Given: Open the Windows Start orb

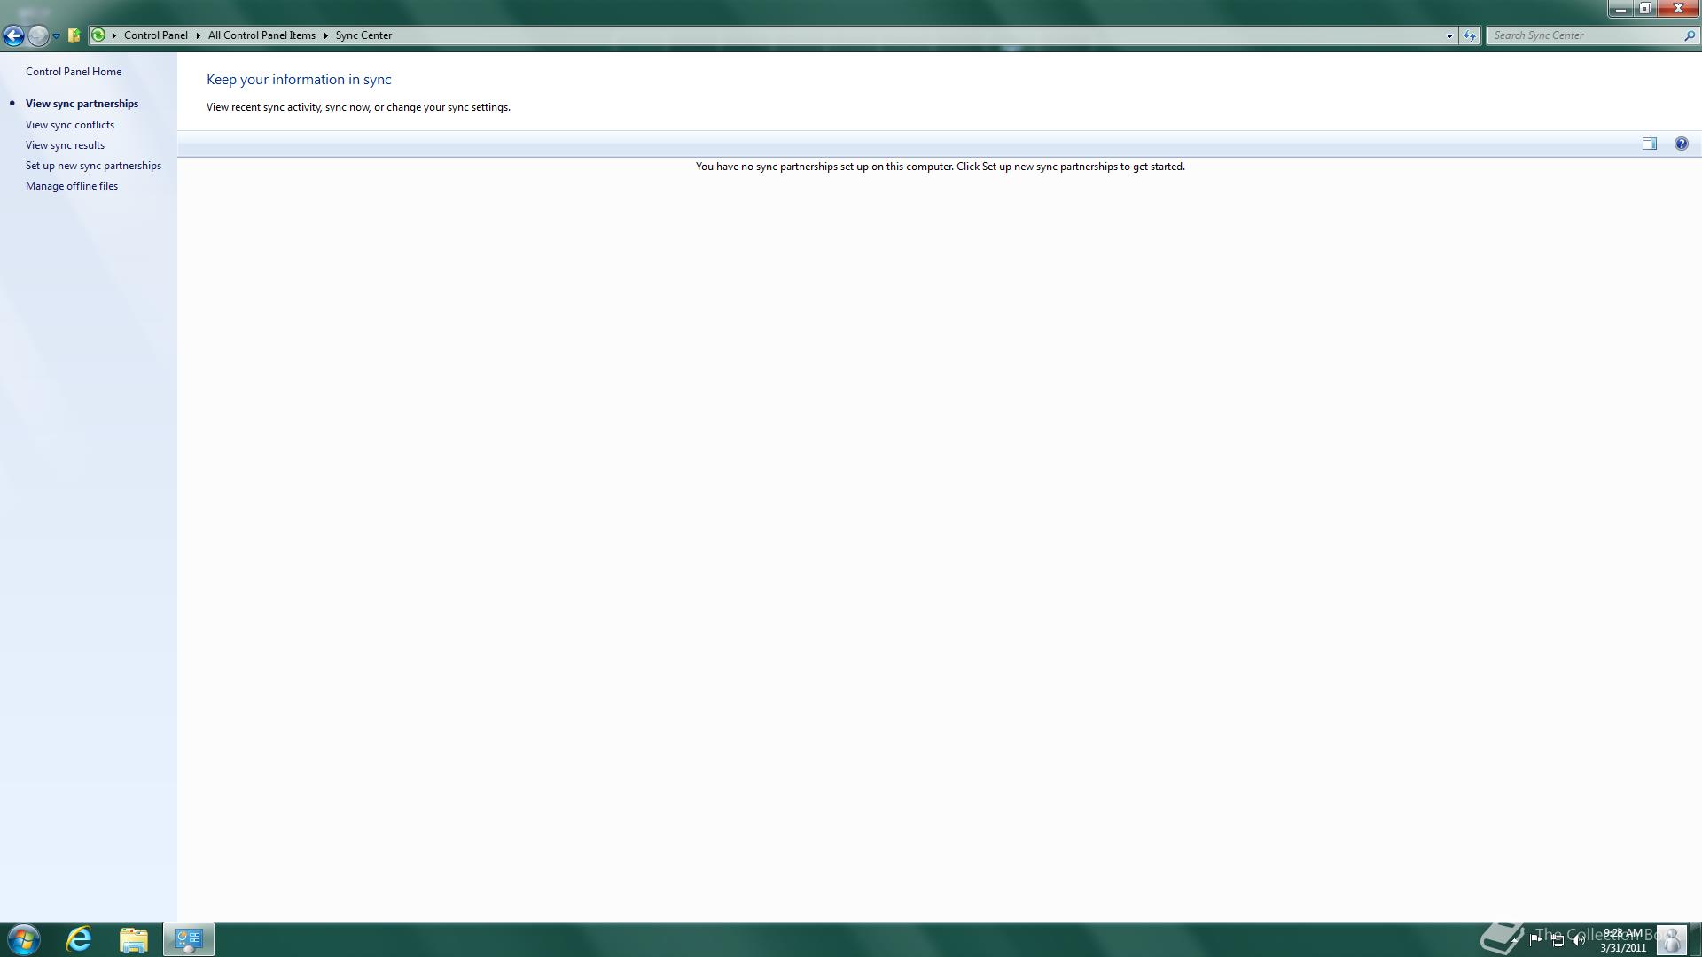Looking at the screenshot, I should coord(23,939).
